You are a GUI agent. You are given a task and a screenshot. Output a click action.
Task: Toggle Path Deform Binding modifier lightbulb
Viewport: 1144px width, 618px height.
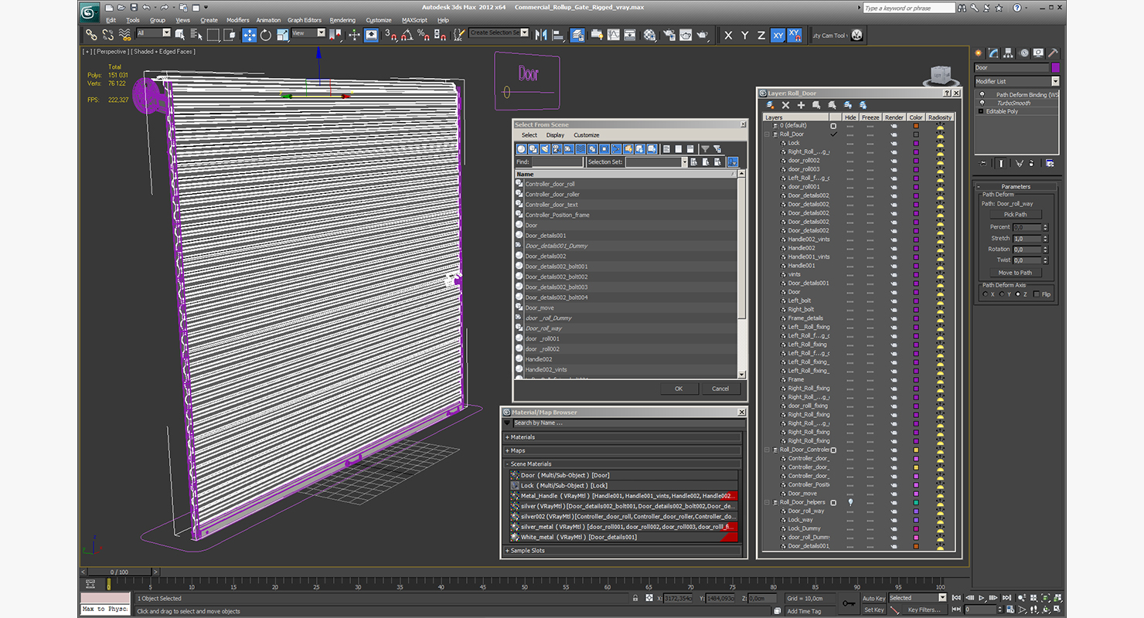(x=982, y=94)
